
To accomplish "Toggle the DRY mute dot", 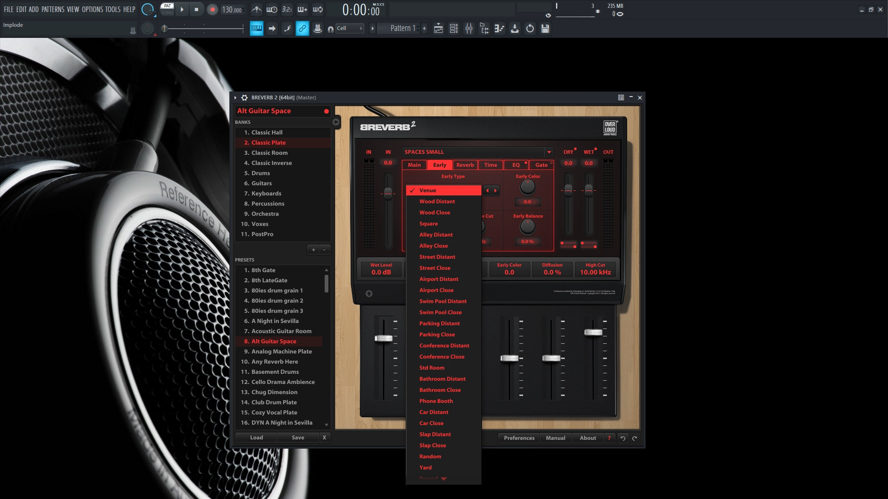I will click(575, 149).
